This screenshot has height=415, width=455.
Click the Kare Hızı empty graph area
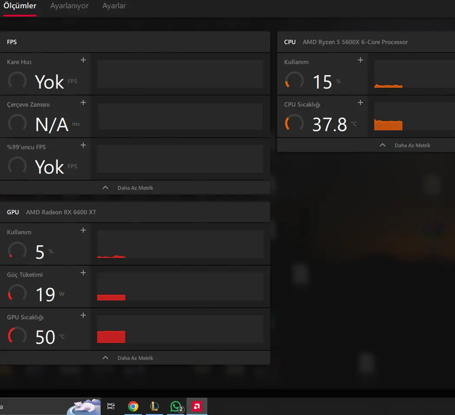point(180,74)
